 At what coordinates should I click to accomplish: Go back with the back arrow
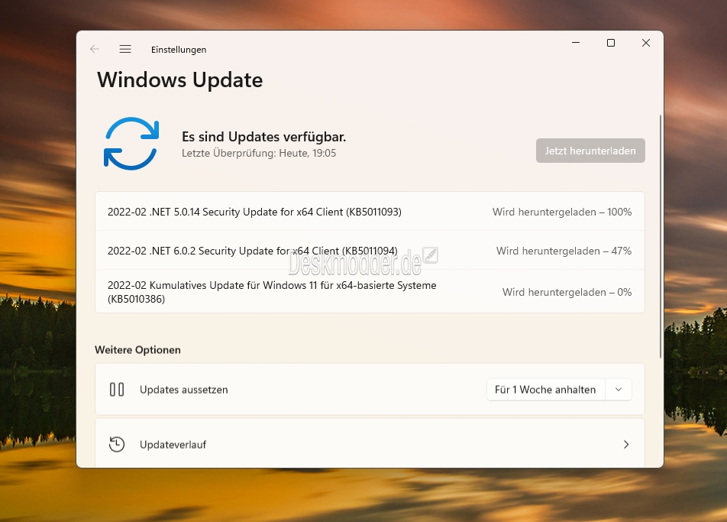point(95,49)
